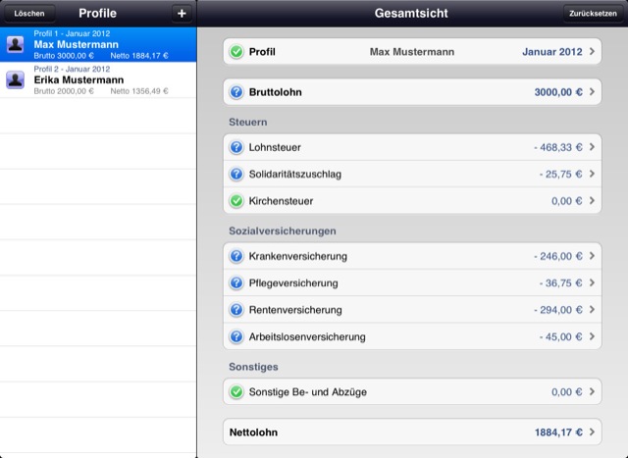This screenshot has height=458, width=628.
Task: Tap the blue help icon for Krankenversicherung
Action: coord(235,256)
